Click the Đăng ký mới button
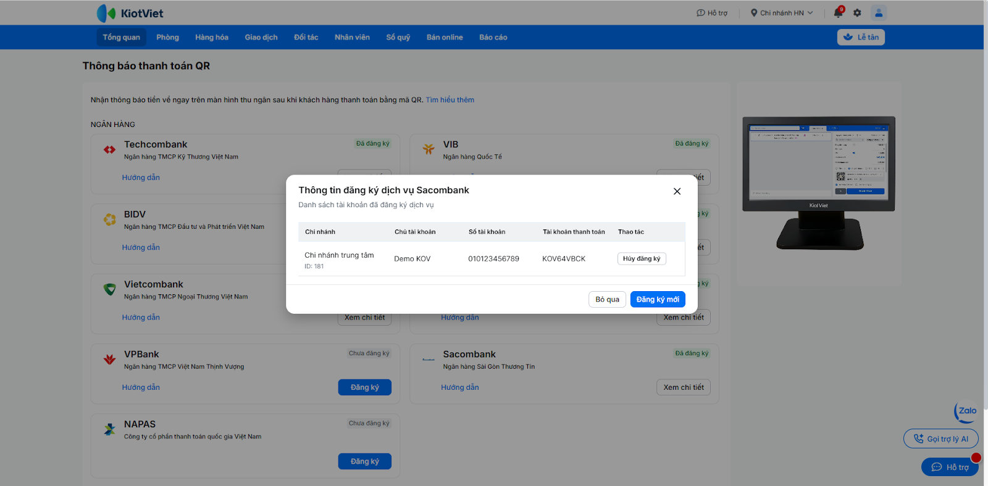 [658, 299]
